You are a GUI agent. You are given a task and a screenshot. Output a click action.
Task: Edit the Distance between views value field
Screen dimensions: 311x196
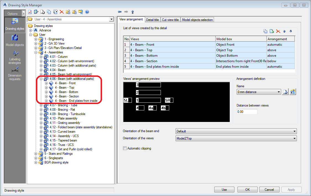click(x=247, y=111)
